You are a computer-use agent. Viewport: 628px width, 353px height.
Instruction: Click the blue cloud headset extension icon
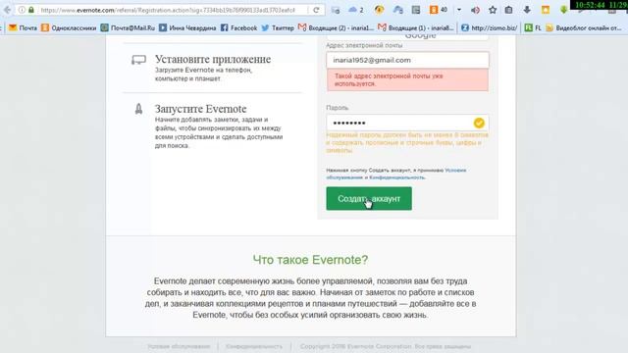point(398,10)
